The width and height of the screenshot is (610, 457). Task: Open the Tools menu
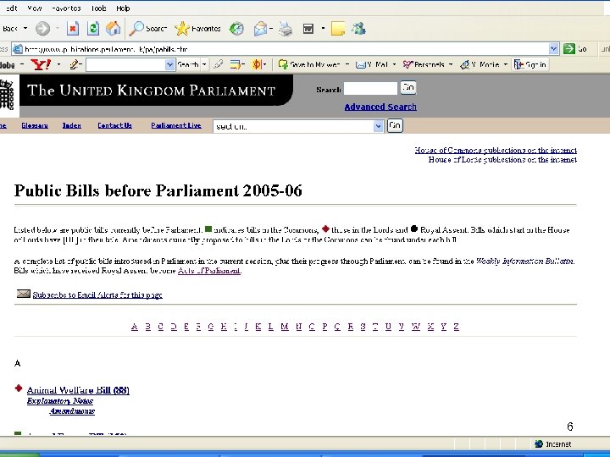tap(98, 8)
